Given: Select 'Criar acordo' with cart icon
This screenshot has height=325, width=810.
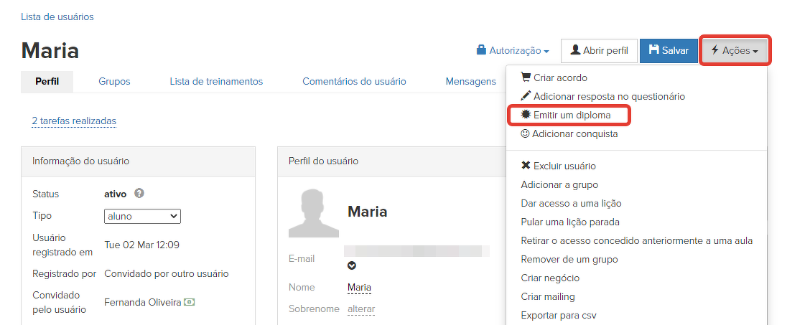Looking at the screenshot, I should [x=559, y=77].
